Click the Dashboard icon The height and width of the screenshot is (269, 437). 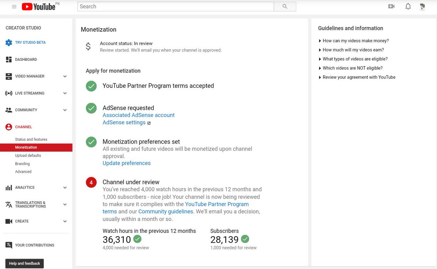9,59
